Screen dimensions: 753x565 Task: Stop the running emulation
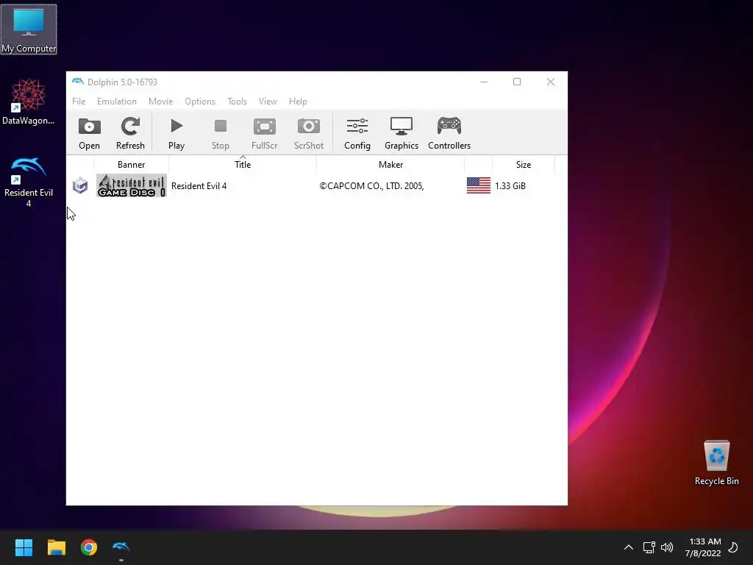click(221, 134)
